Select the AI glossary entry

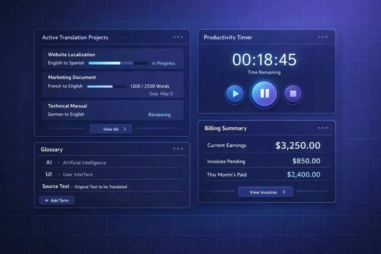point(49,163)
